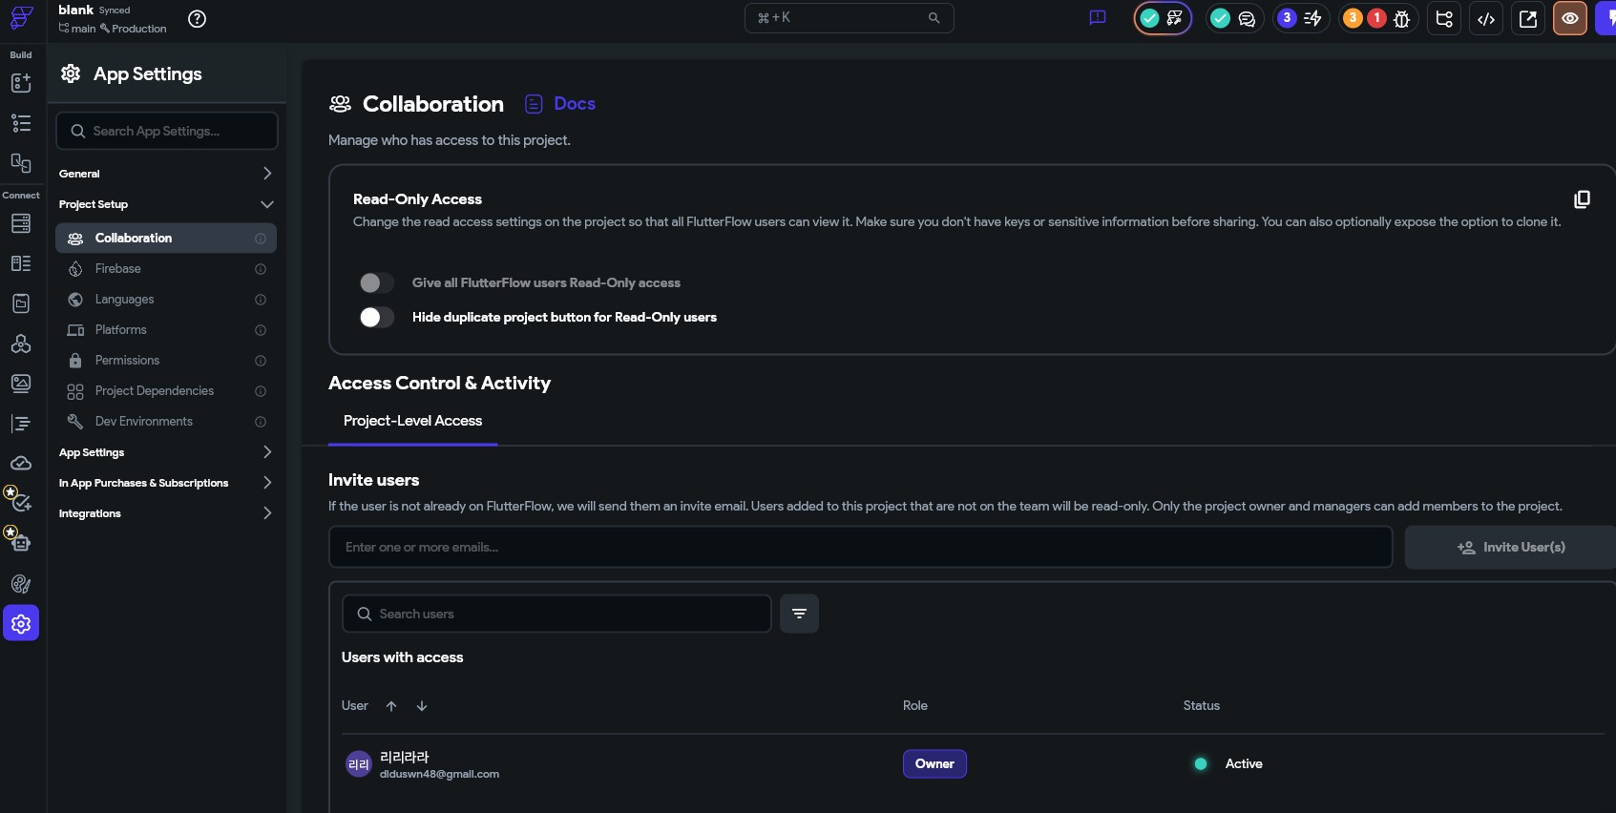Focus the Search users field
This screenshot has width=1616, height=813.
[556, 614]
